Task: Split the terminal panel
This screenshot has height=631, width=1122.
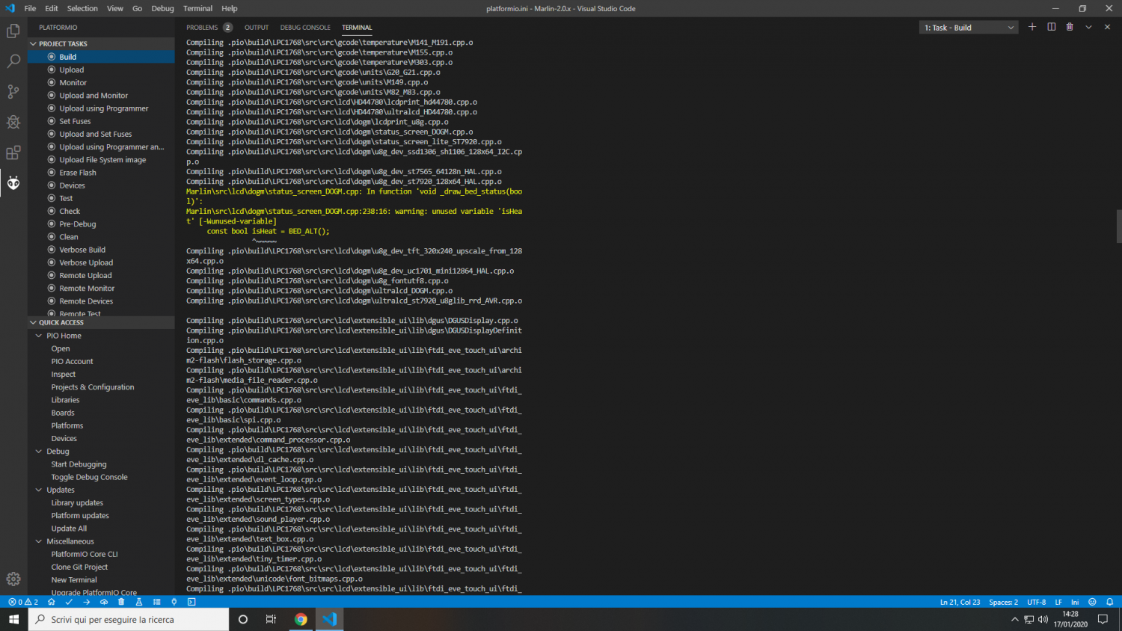Action: [x=1051, y=27]
